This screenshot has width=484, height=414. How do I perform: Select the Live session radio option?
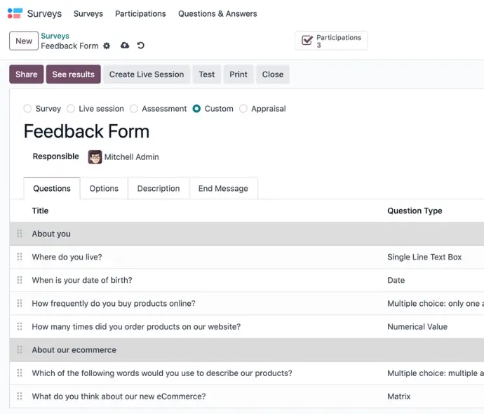click(71, 109)
